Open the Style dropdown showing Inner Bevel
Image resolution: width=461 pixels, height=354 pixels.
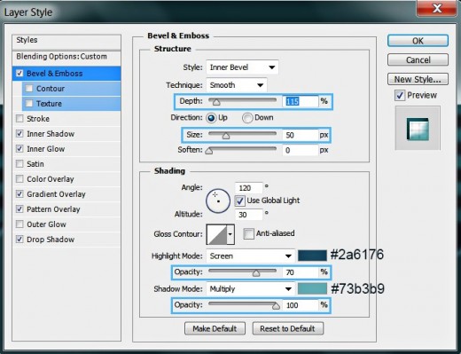242,67
